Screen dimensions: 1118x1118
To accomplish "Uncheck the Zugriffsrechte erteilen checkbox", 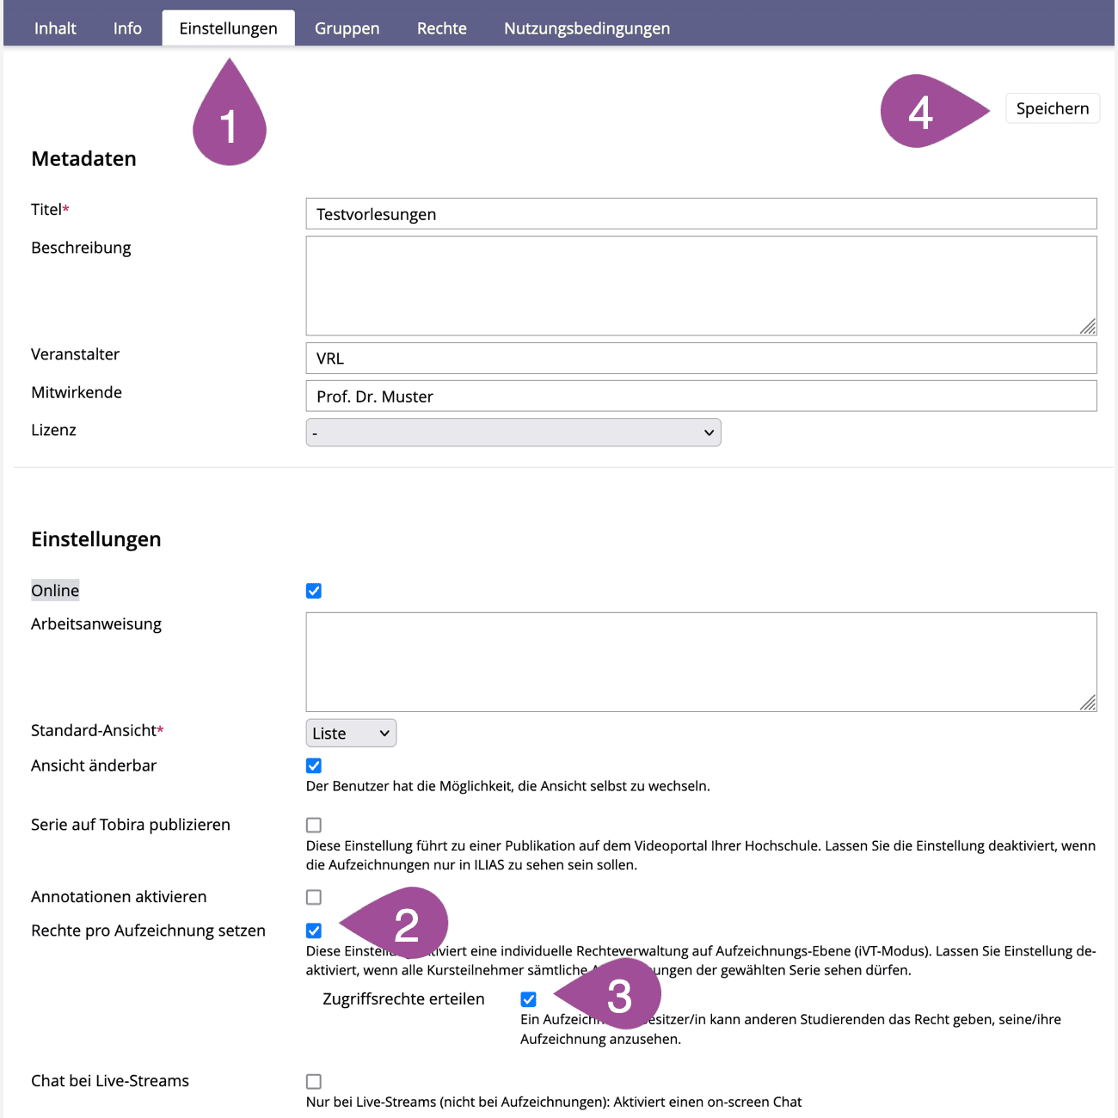I will click(528, 999).
